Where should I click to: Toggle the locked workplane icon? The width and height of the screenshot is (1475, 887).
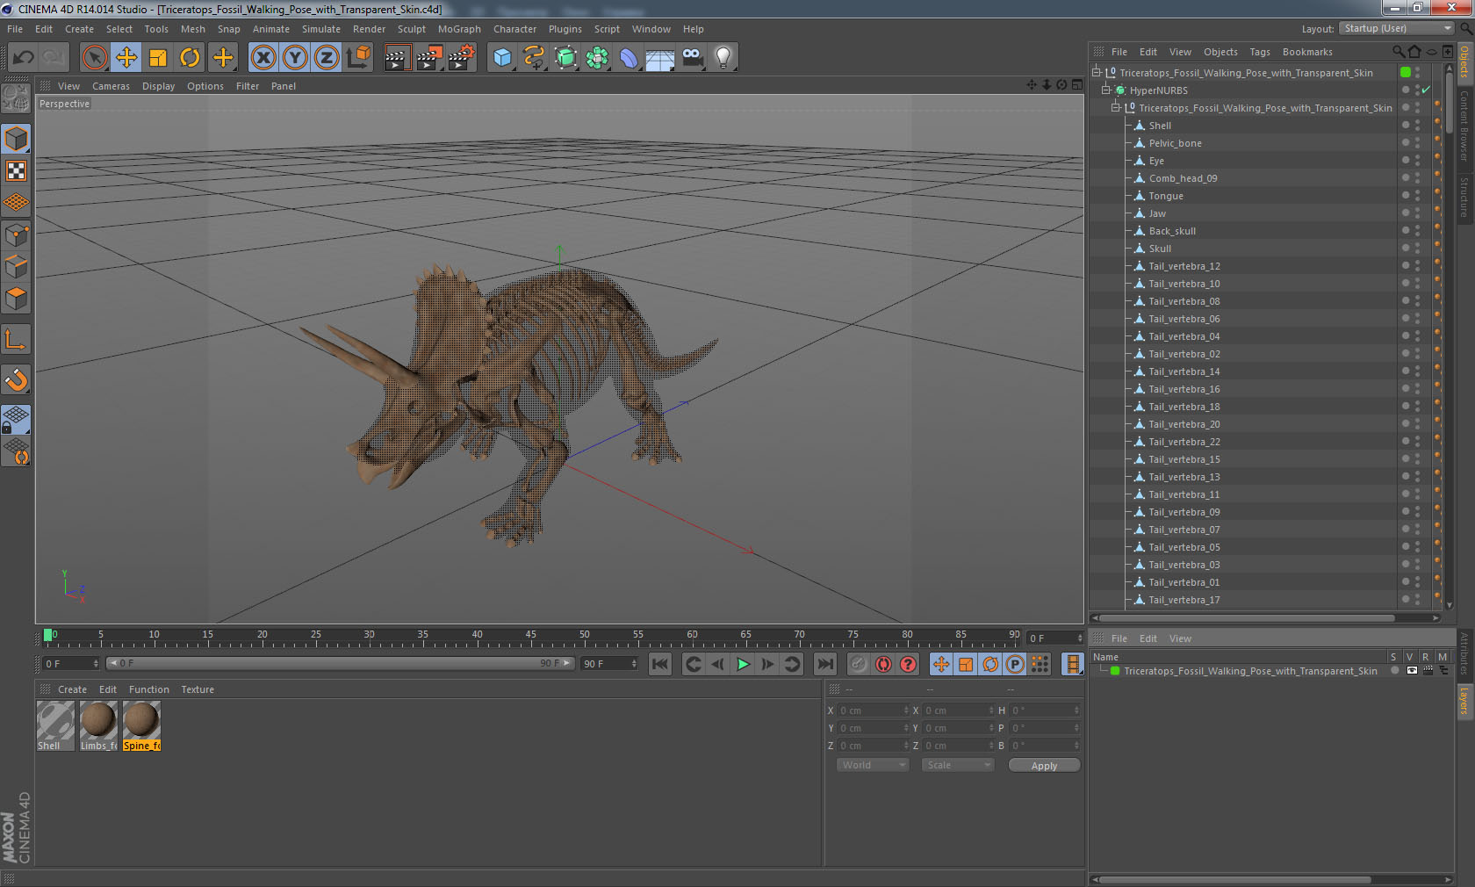pyautogui.click(x=16, y=420)
